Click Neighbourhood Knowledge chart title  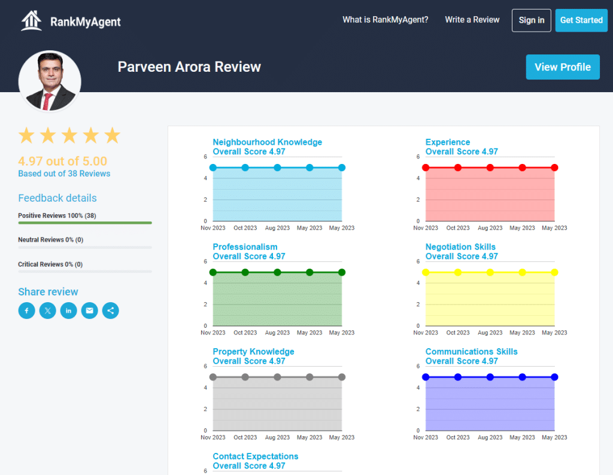tap(268, 142)
